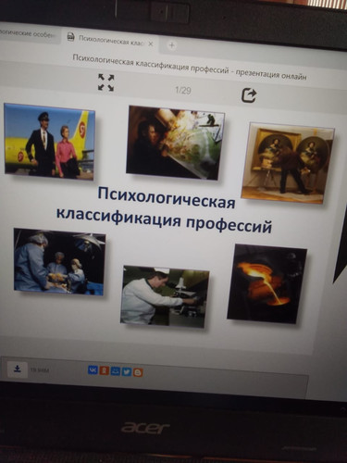Share via the Blogger orange icon
Viewport: 347px width, 463px height.
pos(138,372)
